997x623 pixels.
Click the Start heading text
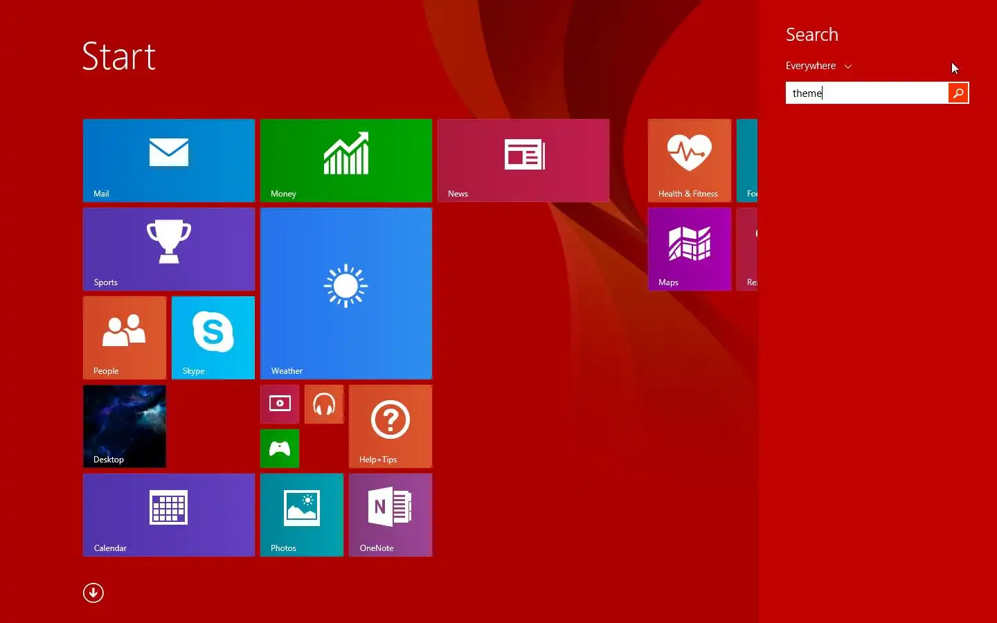[118, 56]
